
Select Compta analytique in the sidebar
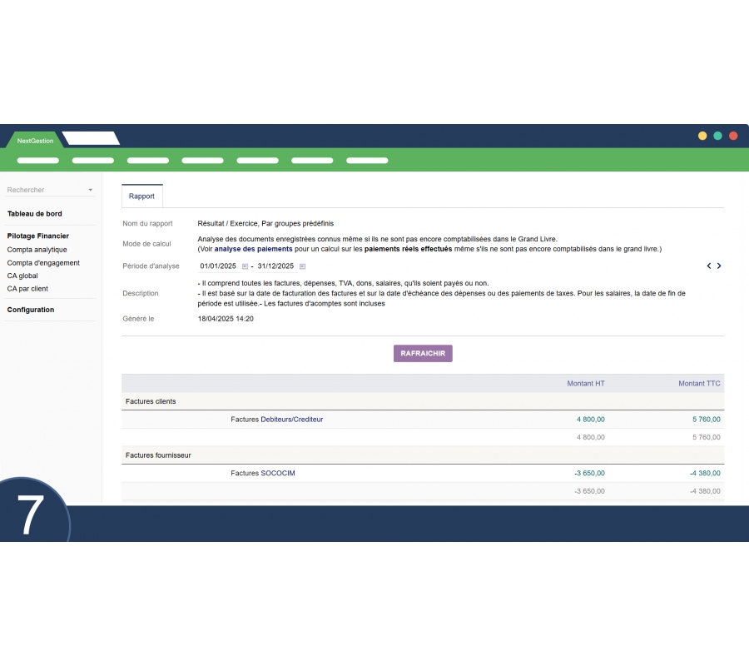37,250
